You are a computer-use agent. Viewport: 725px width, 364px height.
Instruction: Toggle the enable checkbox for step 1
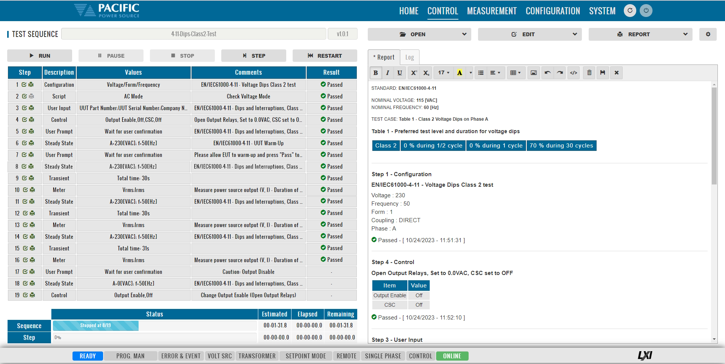pos(24,85)
